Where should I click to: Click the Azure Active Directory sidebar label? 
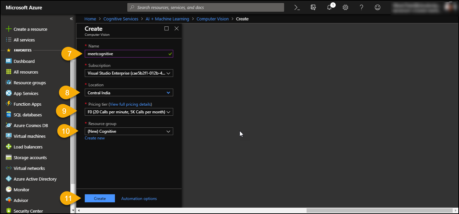[35, 179]
